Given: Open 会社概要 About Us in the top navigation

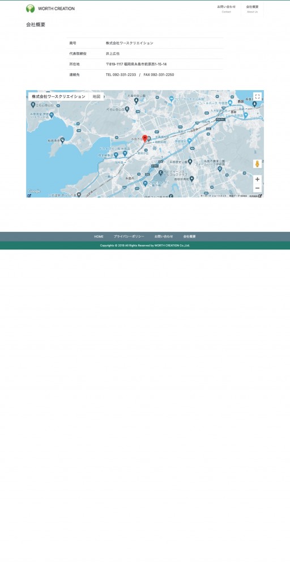Looking at the screenshot, I should pos(253,9).
